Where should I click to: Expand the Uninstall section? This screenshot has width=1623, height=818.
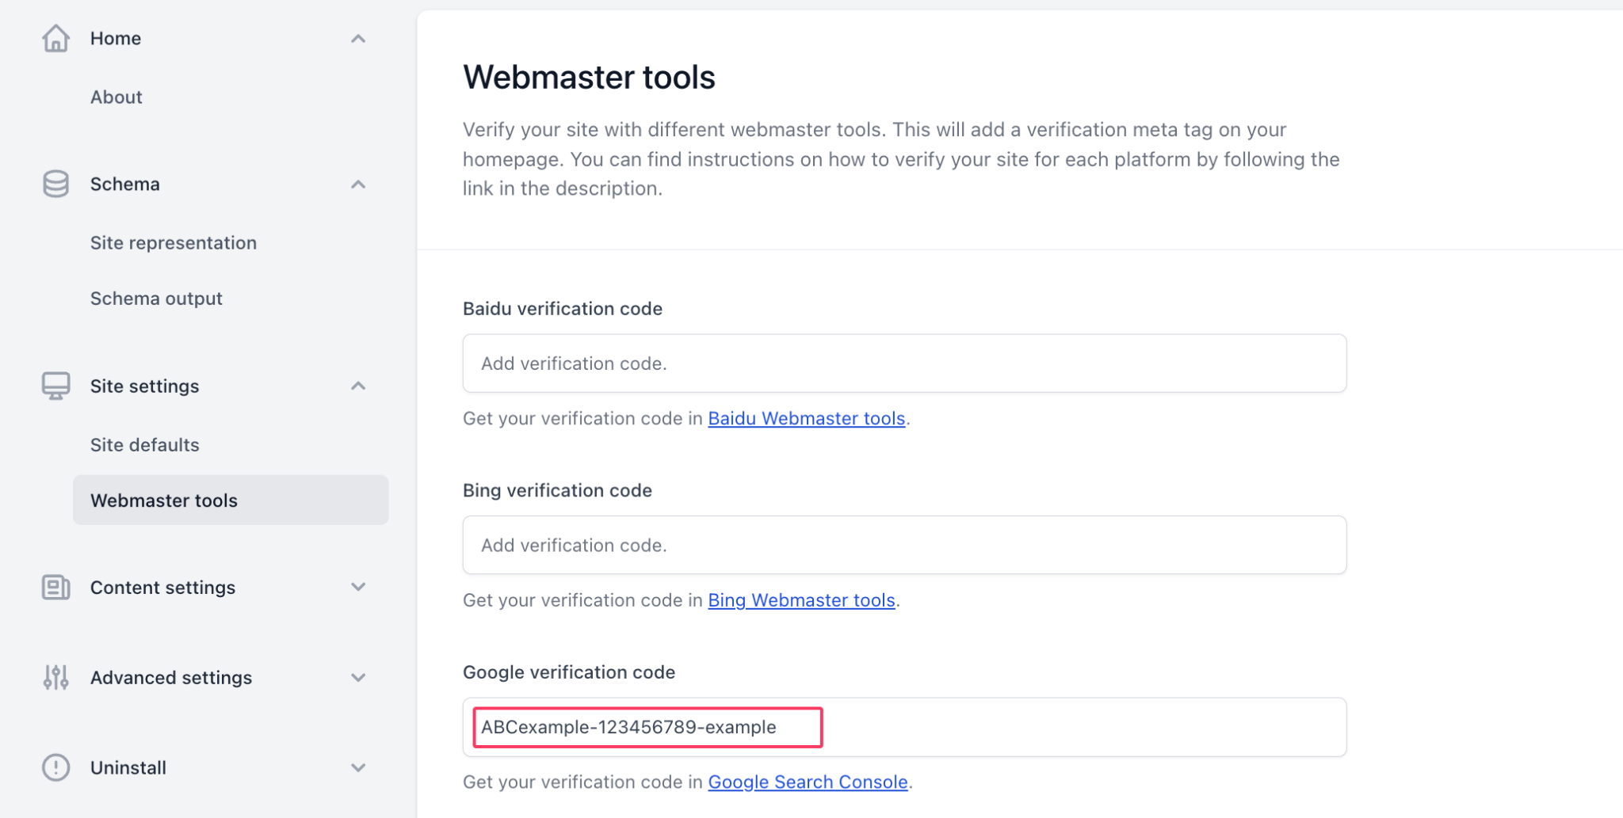pyautogui.click(x=358, y=767)
